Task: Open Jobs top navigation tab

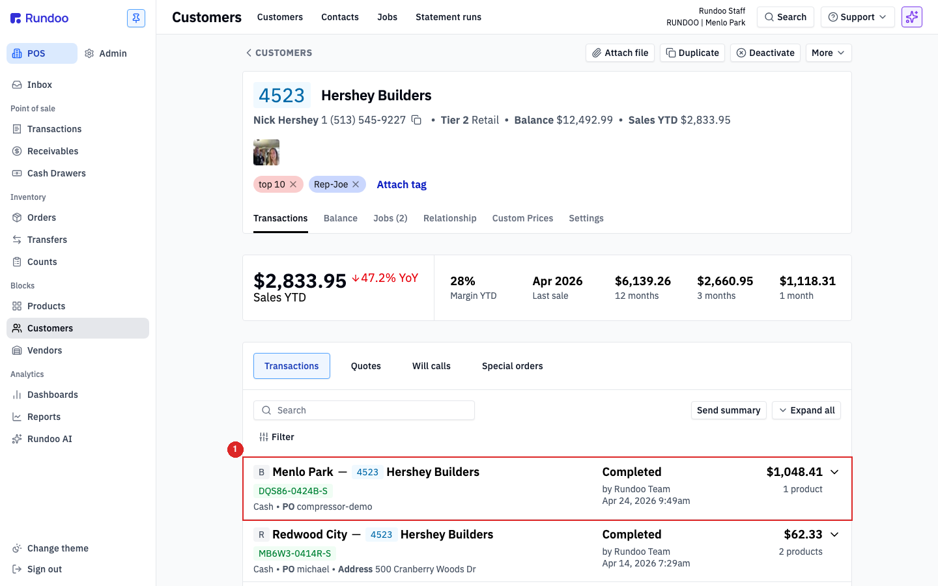Action: click(388, 17)
